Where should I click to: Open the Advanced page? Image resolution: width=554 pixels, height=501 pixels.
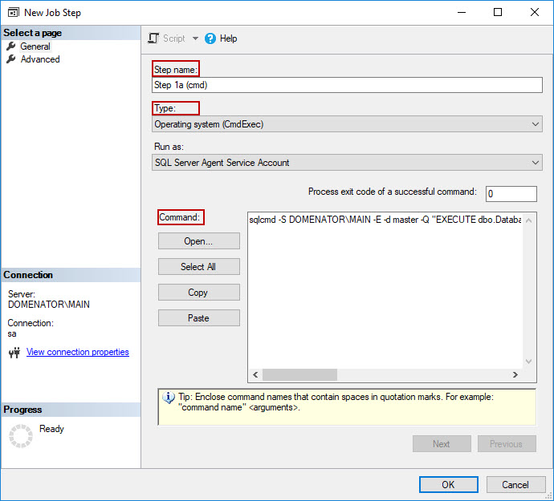click(x=40, y=59)
